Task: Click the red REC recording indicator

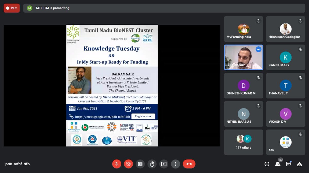Action: coord(12,8)
